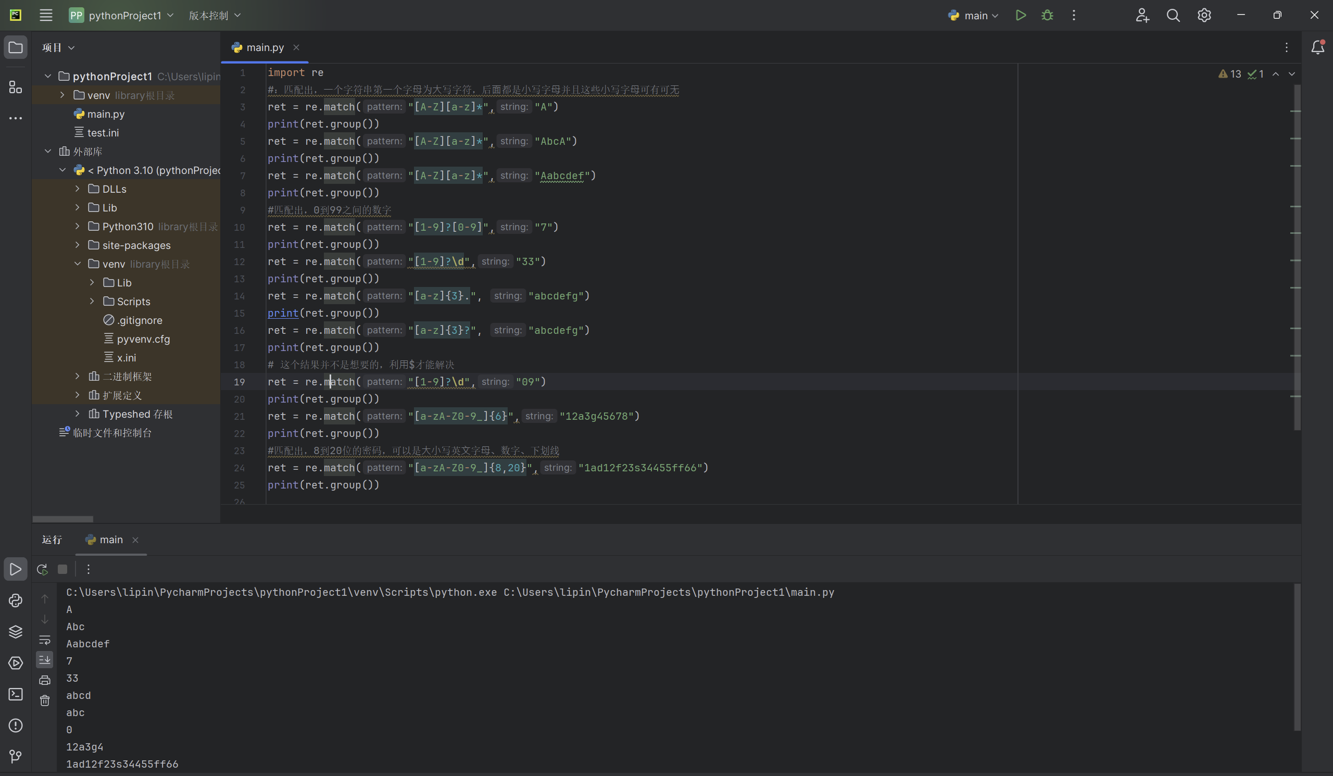
Task: Click the Run button to execute script
Action: [x=1021, y=15]
